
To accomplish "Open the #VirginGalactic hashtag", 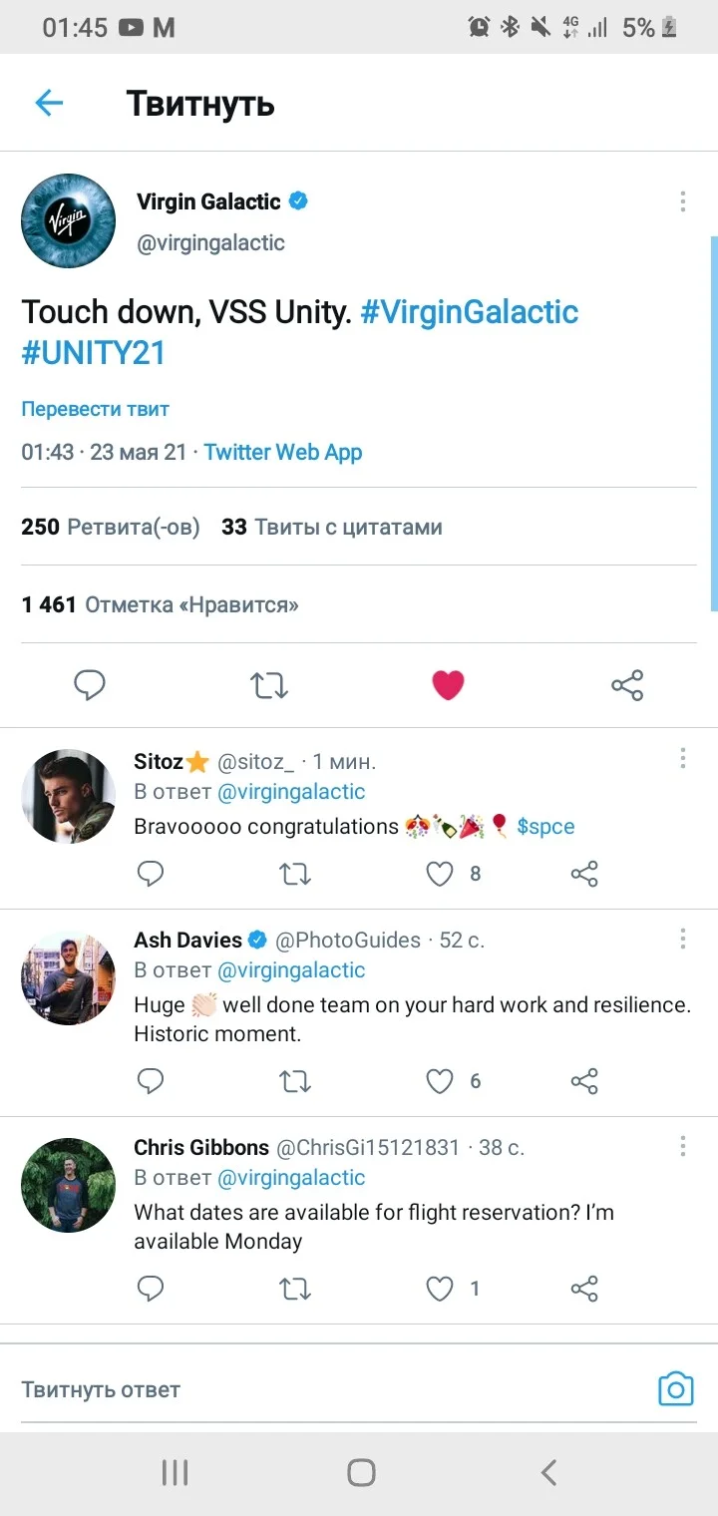I will click(x=470, y=312).
